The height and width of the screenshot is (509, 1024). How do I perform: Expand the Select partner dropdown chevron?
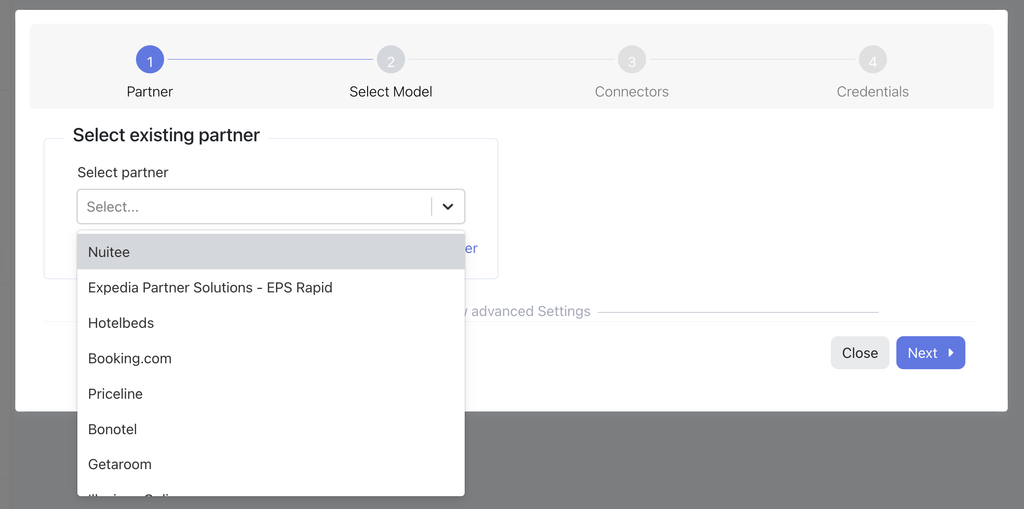(x=447, y=207)
